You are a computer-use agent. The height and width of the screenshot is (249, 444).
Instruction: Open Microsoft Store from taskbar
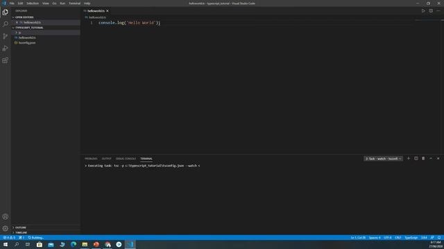[x=40, y=244]
